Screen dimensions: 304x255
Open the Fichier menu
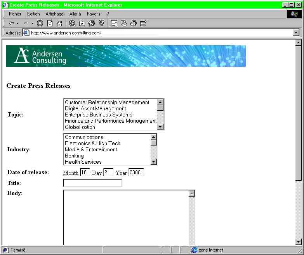(15, 14)
